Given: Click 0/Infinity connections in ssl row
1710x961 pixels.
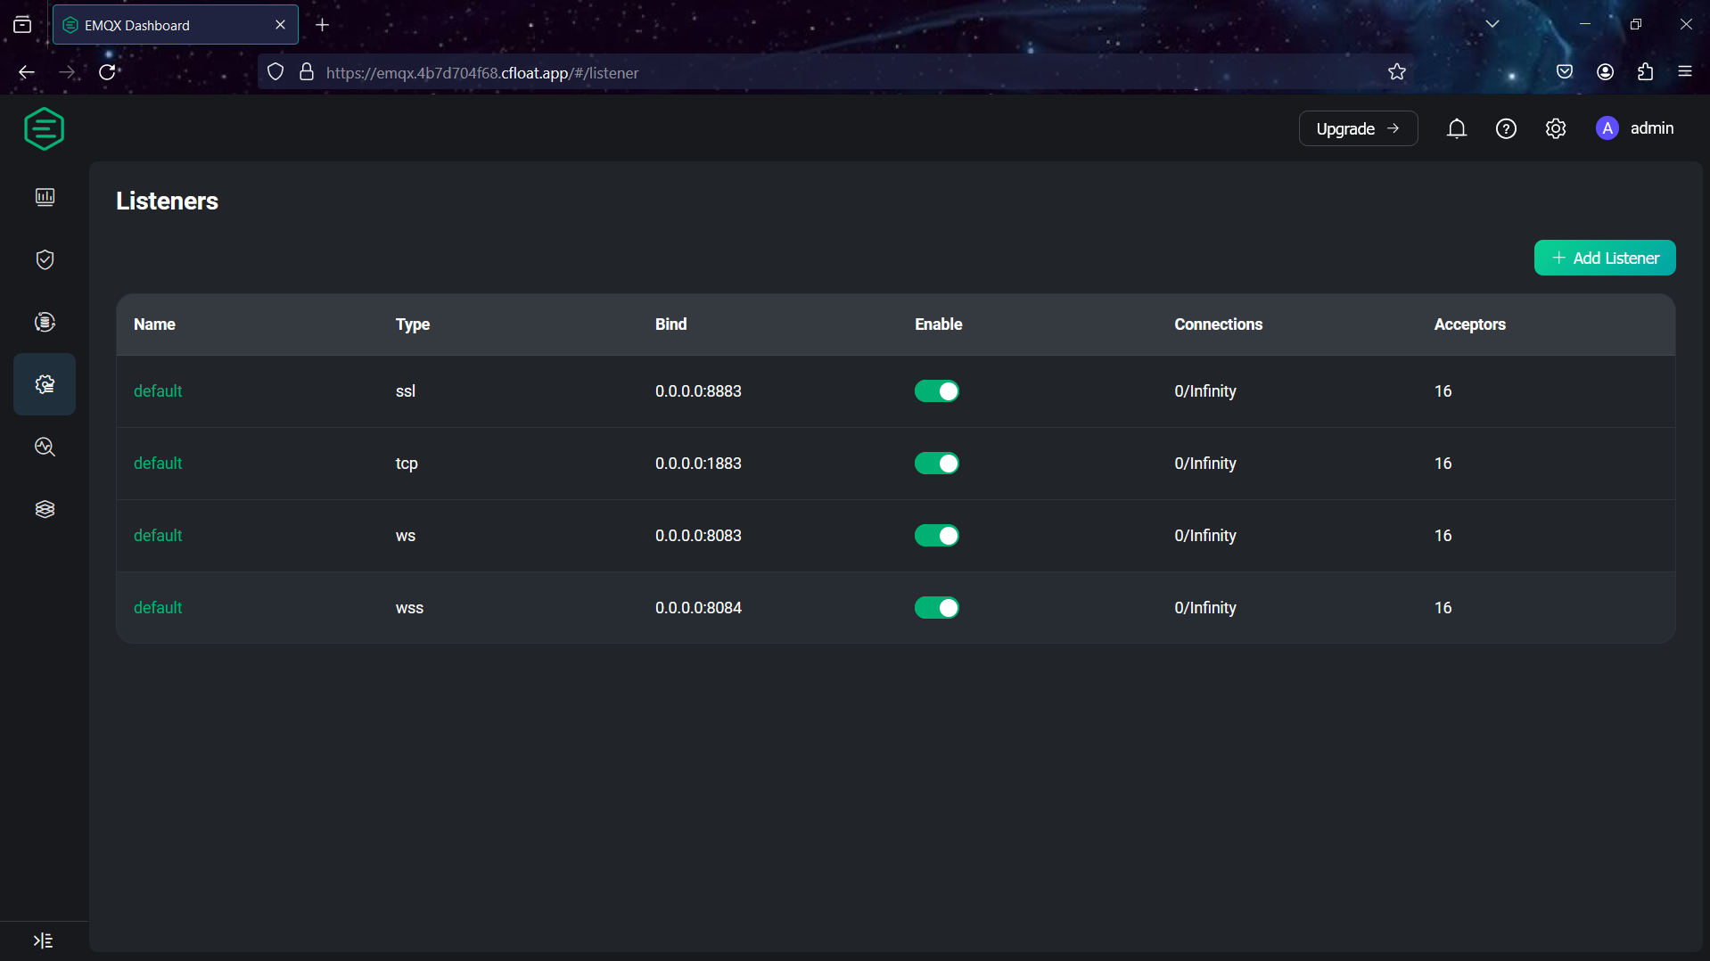Looking at the screenshot, I should (1204, 391).
